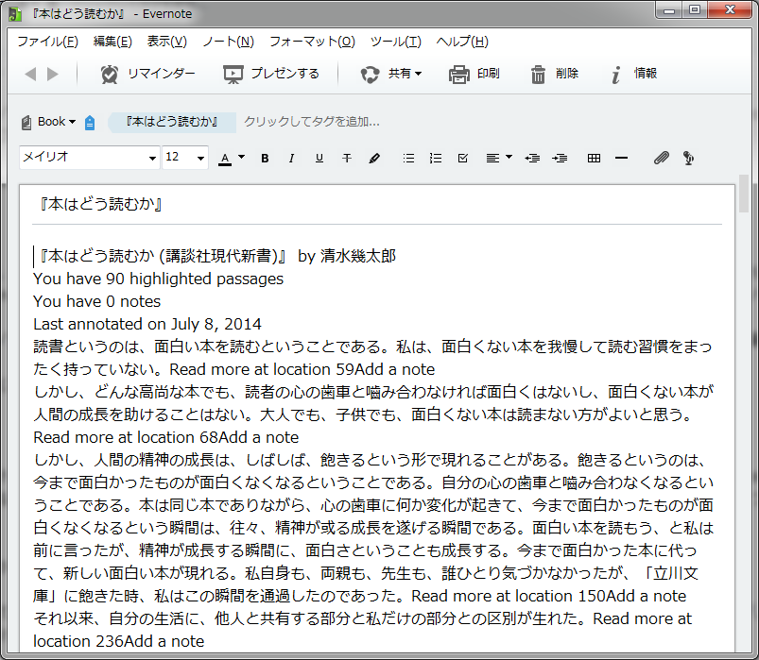Click the 削除 delete label

coord(567,74)
